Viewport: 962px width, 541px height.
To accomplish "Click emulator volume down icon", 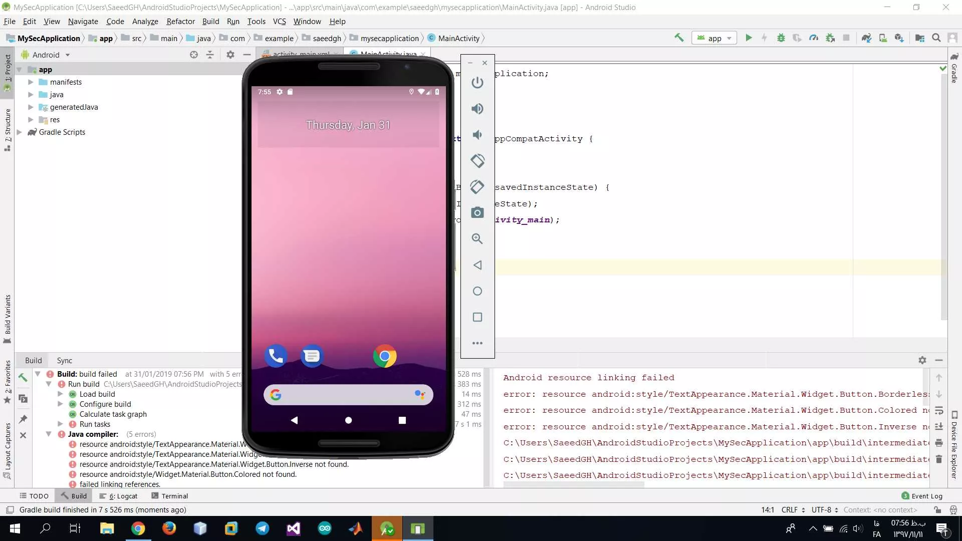I will (477, 135).
